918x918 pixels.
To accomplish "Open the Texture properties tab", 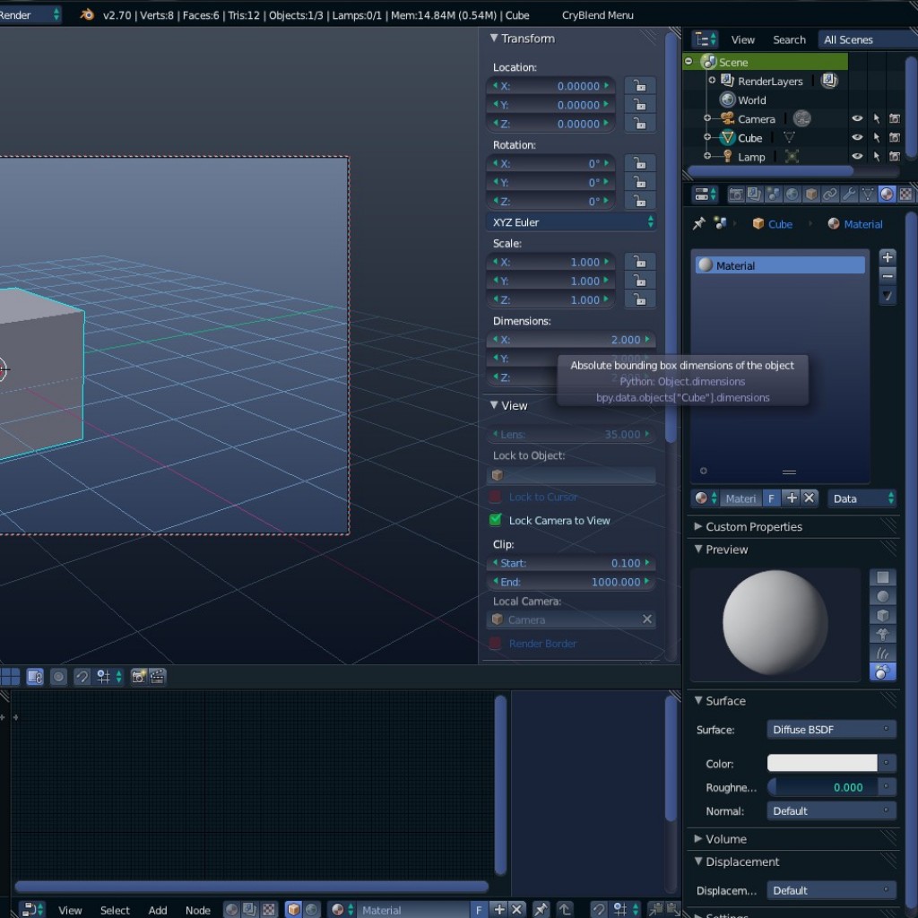I will [905, 194].
